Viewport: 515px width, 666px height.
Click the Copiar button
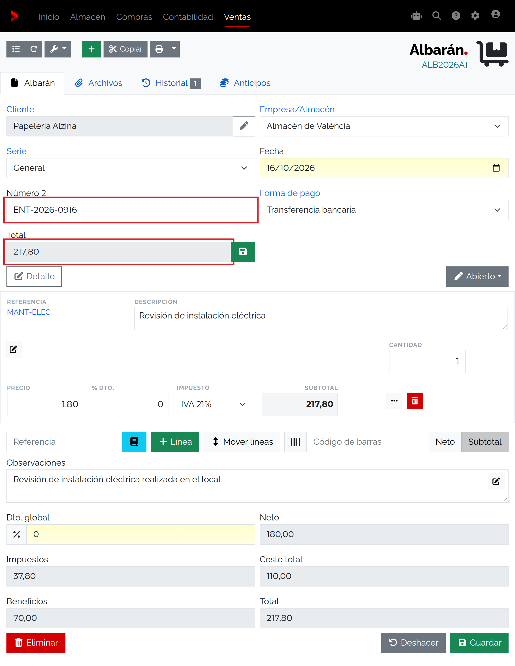point(126,49)
